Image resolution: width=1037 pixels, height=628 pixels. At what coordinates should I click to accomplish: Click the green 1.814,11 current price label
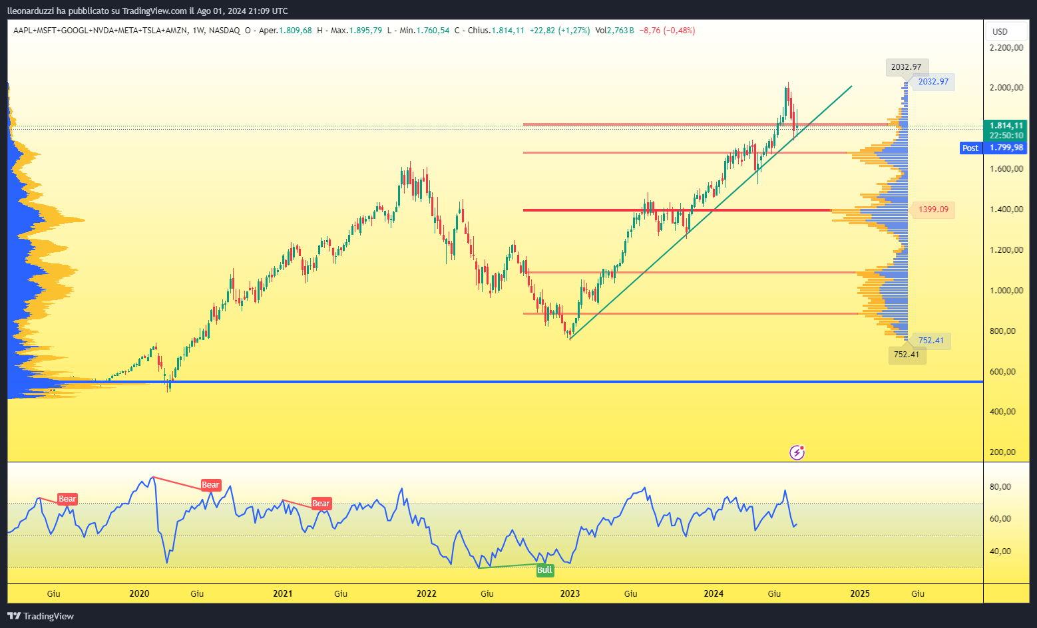[x=1006, y=126]
